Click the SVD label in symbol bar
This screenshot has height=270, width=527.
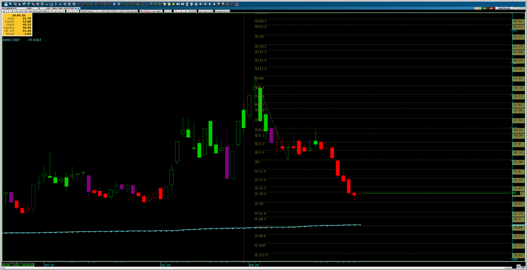click(x=60, y=8)
